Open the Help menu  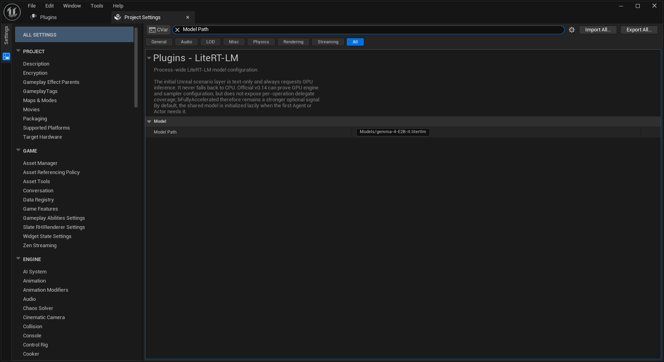coord(118,6)
